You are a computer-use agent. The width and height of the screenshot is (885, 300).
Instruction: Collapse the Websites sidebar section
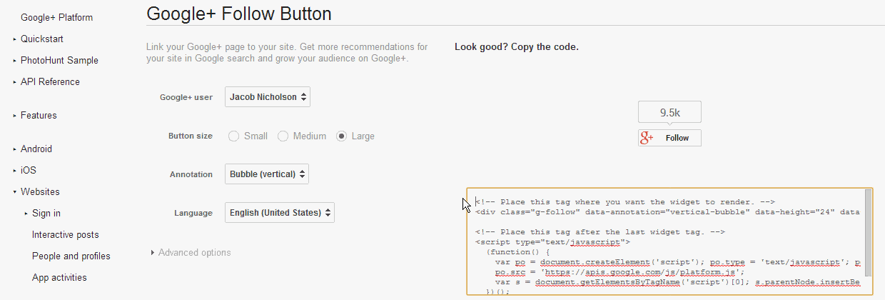[x=39, y=191]
